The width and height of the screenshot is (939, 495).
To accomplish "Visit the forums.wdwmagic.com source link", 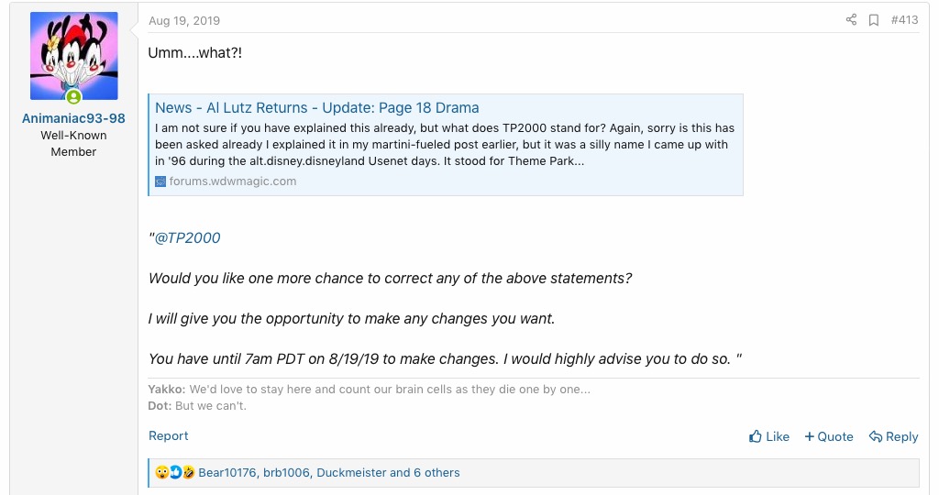I will [x=232, y=181].
